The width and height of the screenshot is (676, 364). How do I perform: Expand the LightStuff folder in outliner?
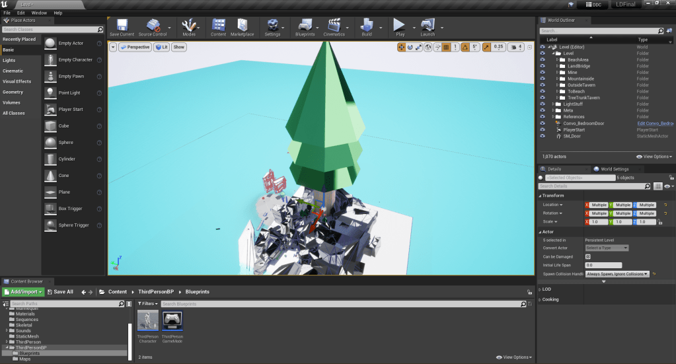coord(552,104)
